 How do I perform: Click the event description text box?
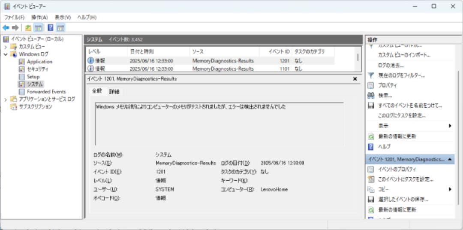219,124
